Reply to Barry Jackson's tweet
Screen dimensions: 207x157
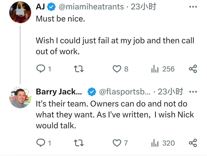pos(40,143)
